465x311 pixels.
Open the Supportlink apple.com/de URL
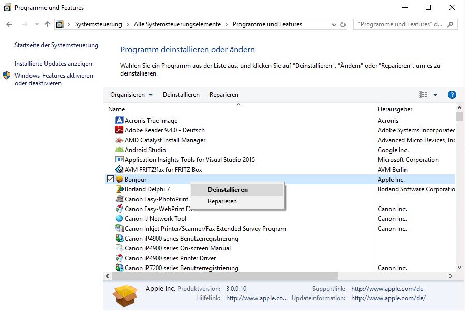pos(387,289)
